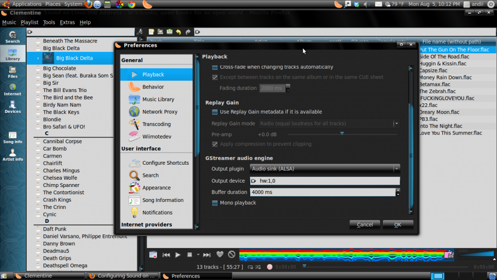Ban the current track
The height and width of the screenshot is (280, 497).
click(232, 254)
